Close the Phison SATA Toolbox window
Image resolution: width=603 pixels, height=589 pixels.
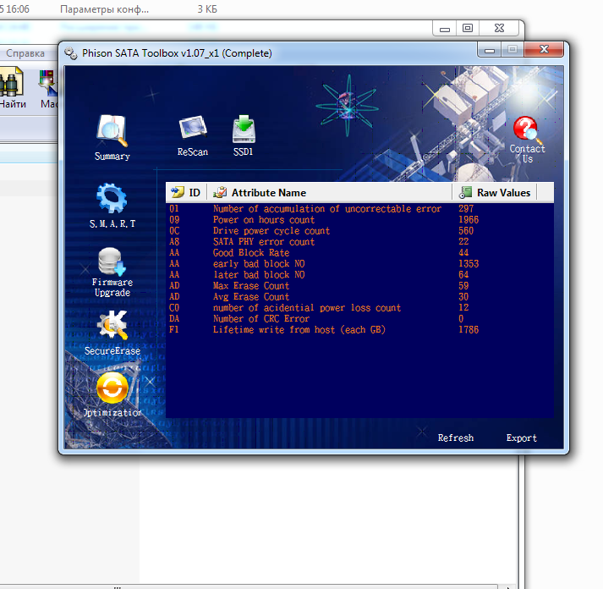coord(544,49)
